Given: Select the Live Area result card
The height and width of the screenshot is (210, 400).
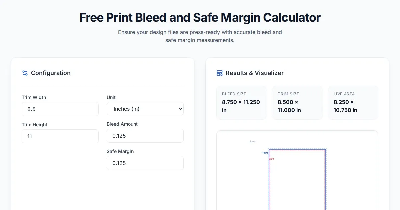Looking at the screenshot, I should (353, 103).
